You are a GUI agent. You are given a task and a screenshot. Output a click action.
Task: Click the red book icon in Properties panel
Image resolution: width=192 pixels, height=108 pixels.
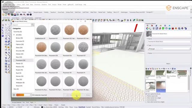click(173, 28)
